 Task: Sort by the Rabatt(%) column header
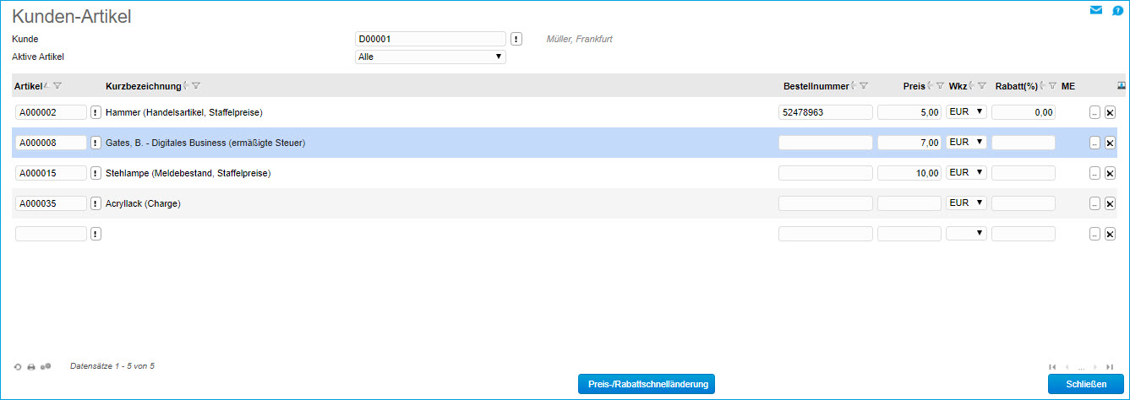coord(1016,86)
